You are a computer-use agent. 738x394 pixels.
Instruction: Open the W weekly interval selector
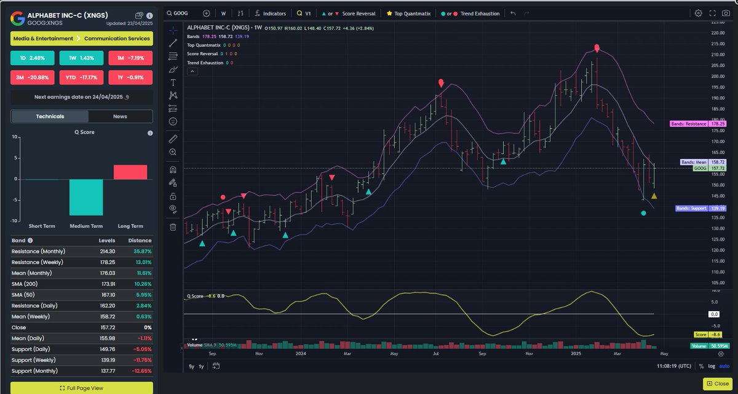point(223,13)
